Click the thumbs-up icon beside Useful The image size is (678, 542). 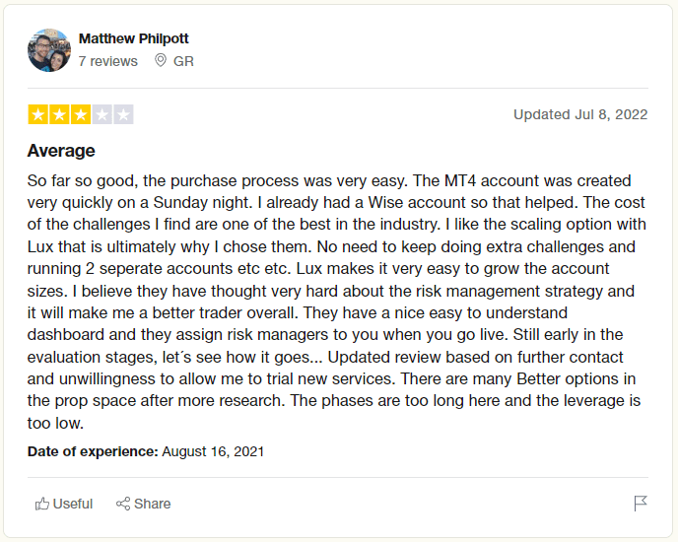click(x=42, y=504)
